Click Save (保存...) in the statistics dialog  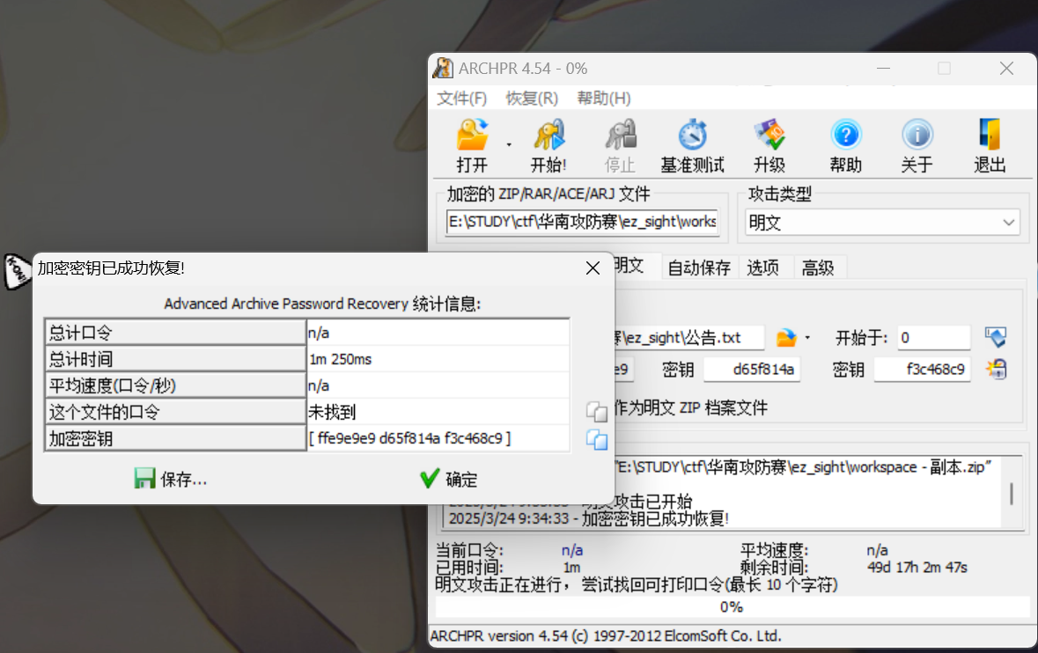(x=171, y=479)
